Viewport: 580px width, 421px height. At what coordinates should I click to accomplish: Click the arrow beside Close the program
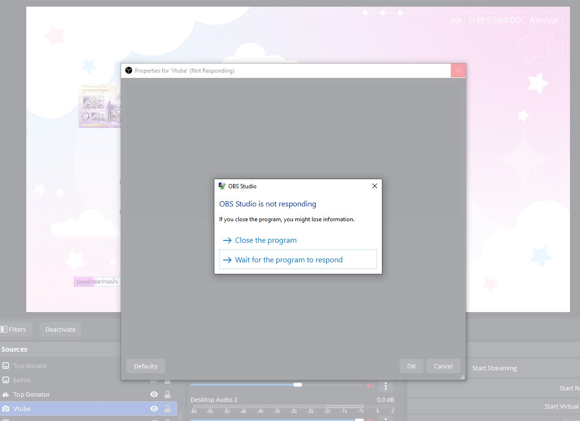(227, 240)
